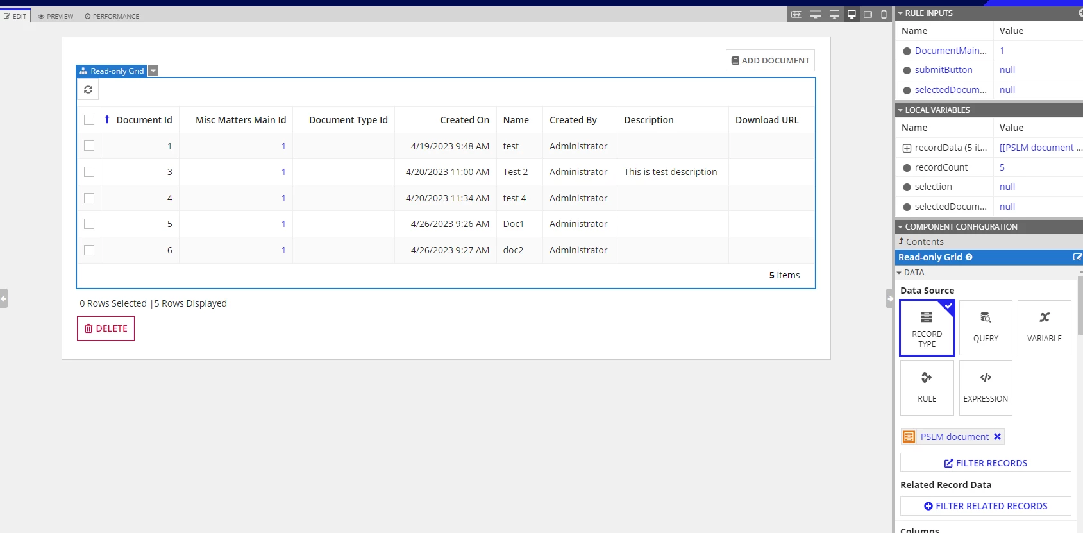Click configuration panel vertical scrollbar
Viewport: 1083px width, 533px height.
point(1080,305)
